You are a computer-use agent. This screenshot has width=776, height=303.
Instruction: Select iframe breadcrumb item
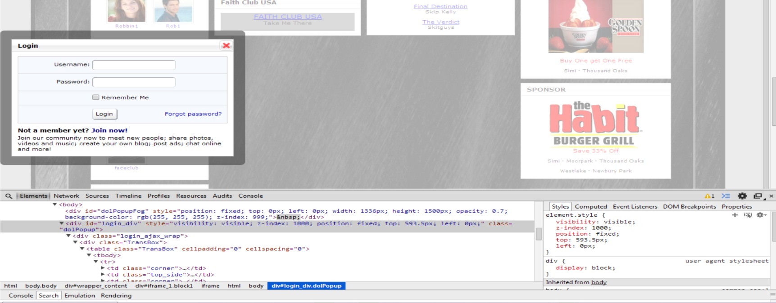[210, 286]
